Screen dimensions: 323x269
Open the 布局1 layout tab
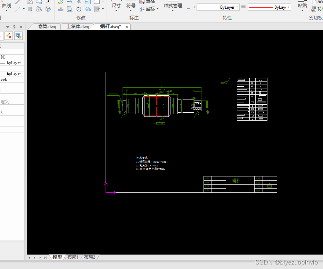click(73, 257)
